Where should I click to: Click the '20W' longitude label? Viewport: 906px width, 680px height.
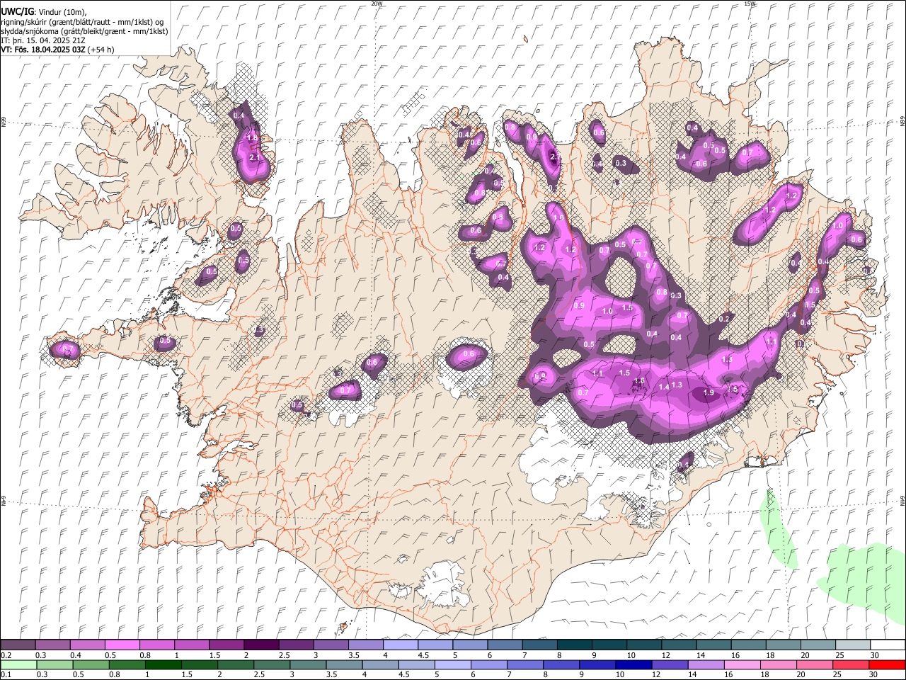click(377, 4)
